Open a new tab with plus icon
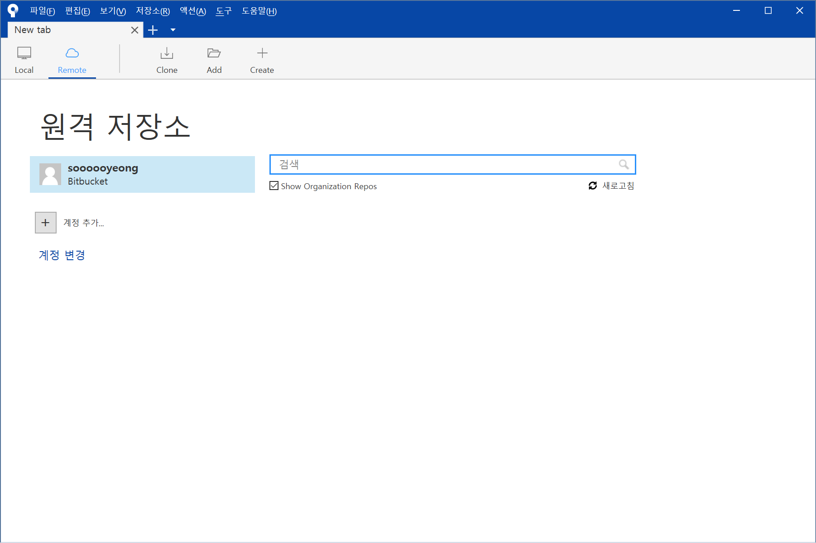816x543 pixels. tap(153, 30)
